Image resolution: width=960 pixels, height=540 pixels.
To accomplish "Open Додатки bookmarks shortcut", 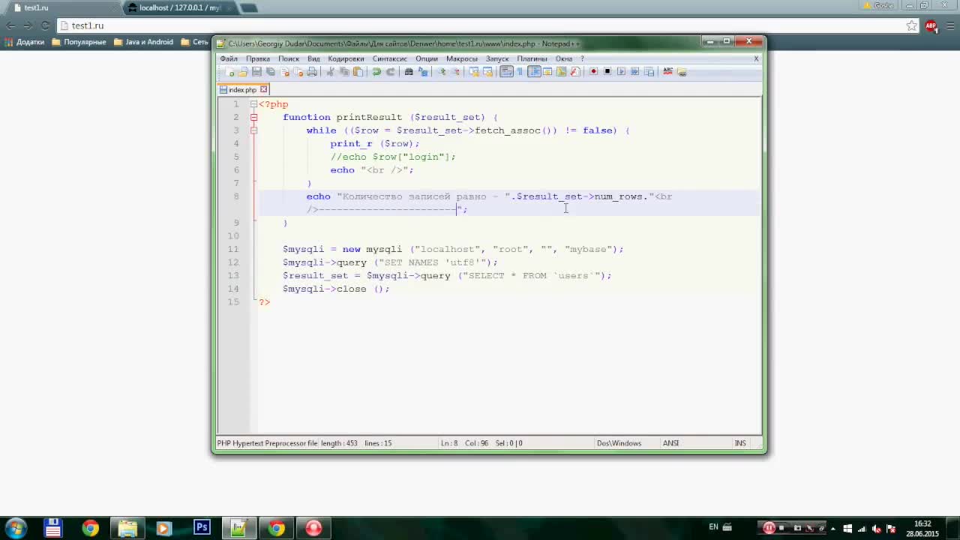I will (24, 42).
